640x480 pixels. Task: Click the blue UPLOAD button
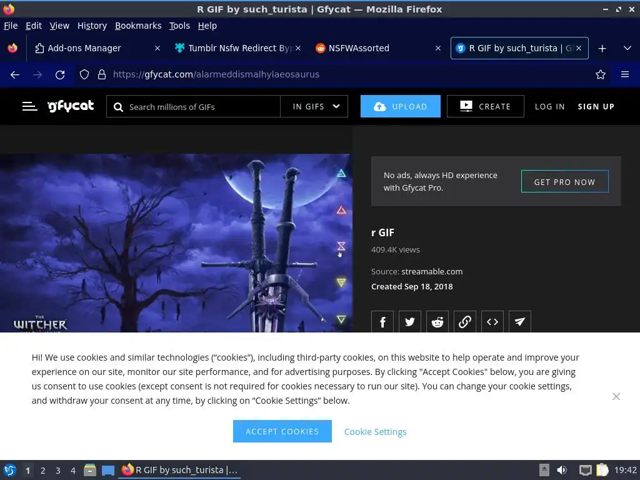401,106
